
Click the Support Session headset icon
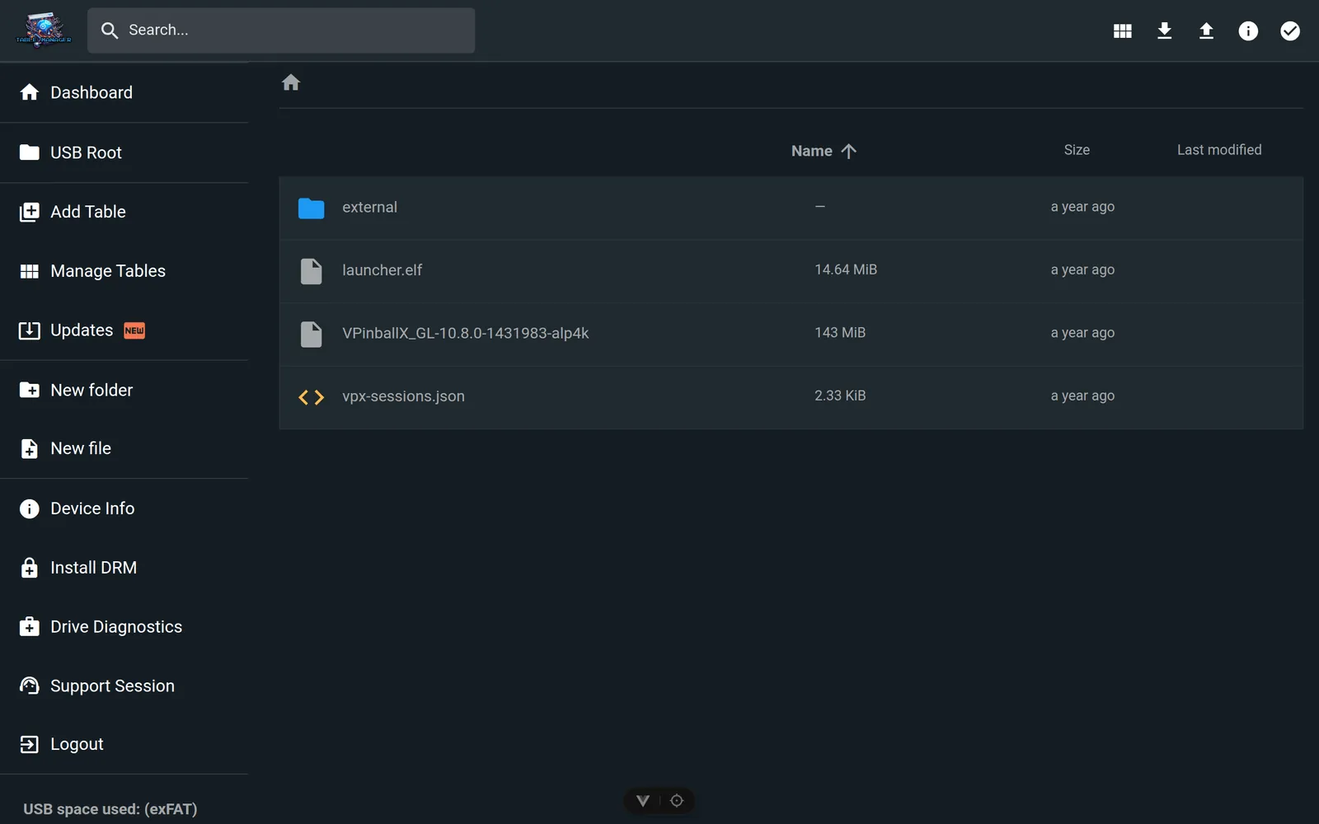[30, 686]
